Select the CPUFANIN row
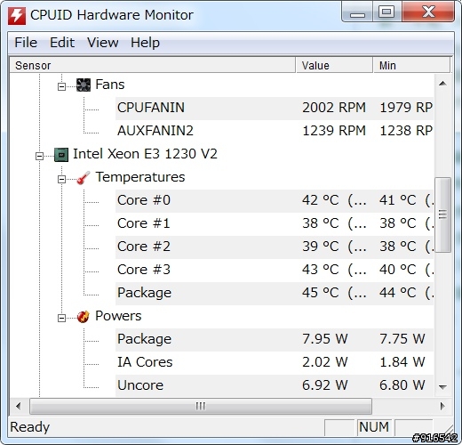This screenshot has width=462, height=445. [x=275, y=108]
